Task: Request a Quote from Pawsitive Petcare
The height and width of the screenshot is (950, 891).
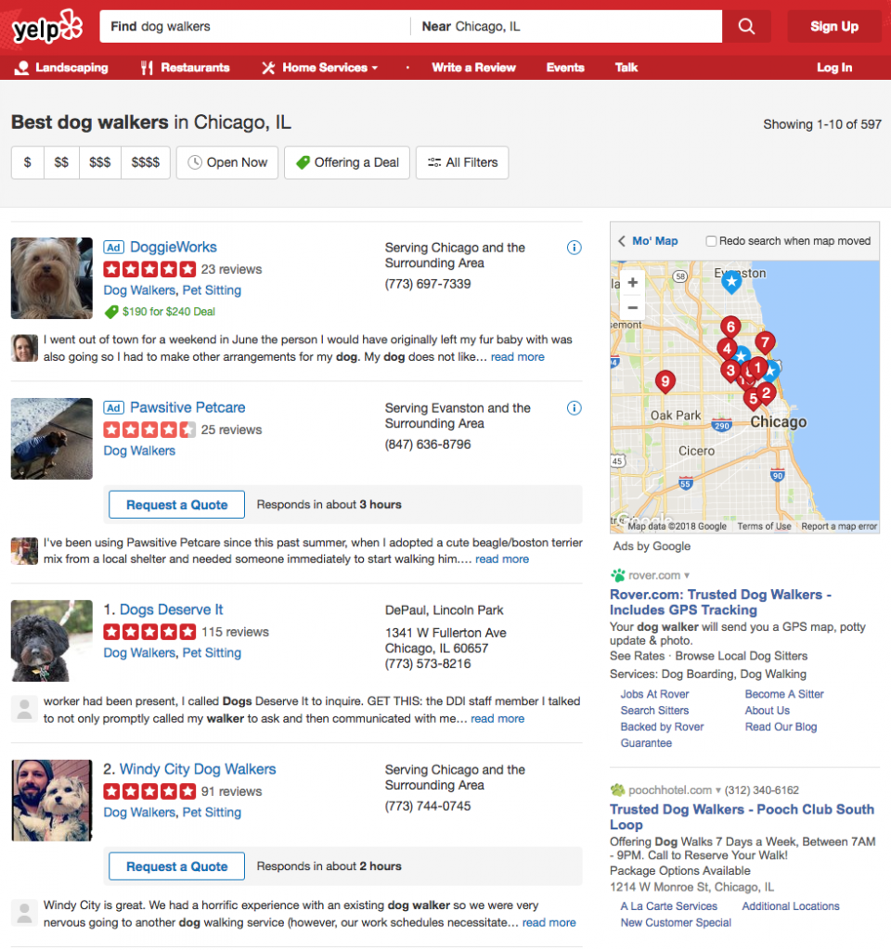Action: pyautogui.click(x=177, y=505)
